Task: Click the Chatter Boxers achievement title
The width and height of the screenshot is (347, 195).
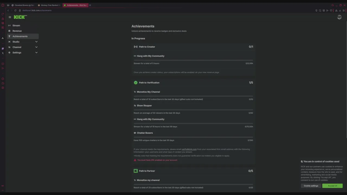Action: point(145,133)
